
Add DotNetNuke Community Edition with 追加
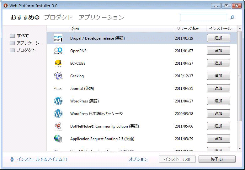pos(218,126)
